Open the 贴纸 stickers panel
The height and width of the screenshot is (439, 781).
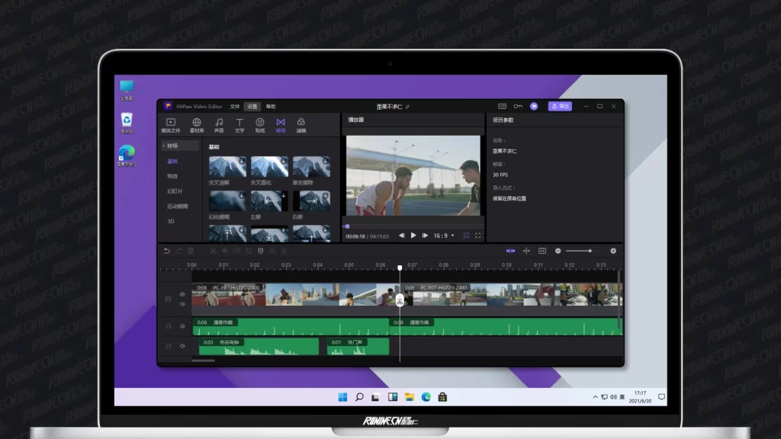point(260,124)
